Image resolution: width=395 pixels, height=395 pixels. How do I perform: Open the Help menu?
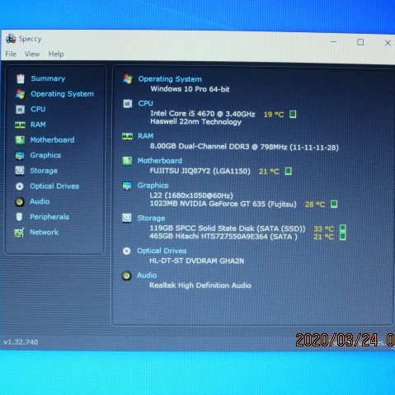pos(56,54)
